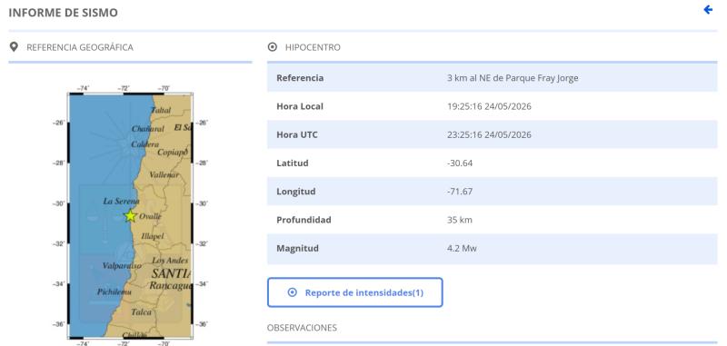Open Reporte de intensidades(1) button
Screen dimensions: 727x346
pos(354,292)
